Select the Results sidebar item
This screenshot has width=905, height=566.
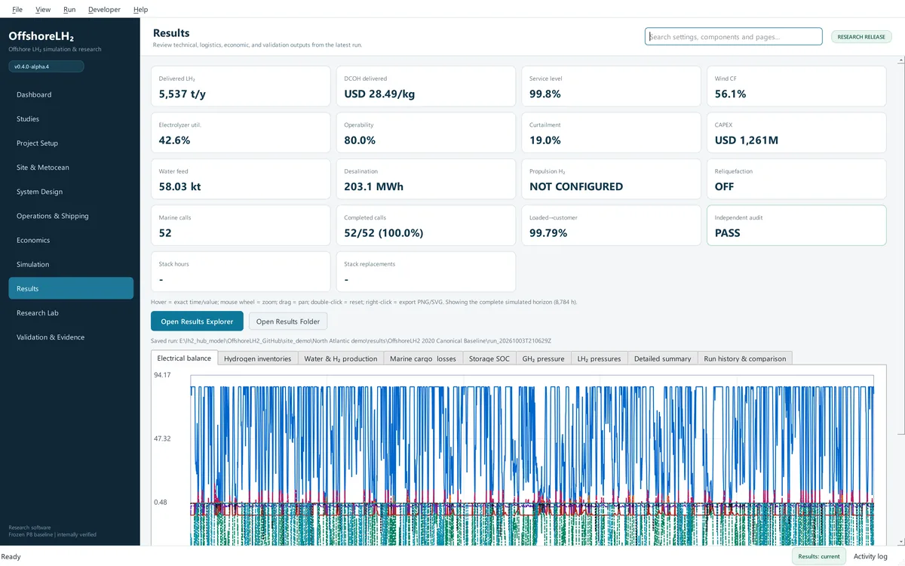tap(71, 288)
